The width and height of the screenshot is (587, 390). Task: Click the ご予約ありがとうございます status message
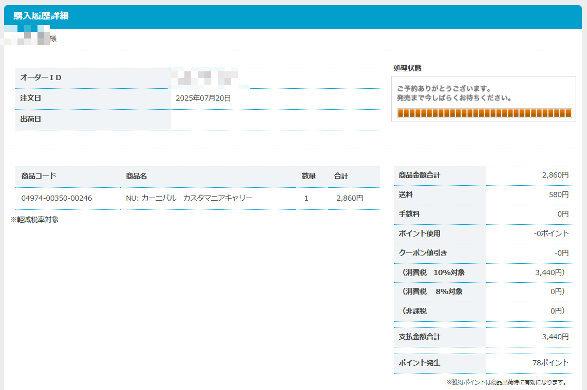click(444, 89)
